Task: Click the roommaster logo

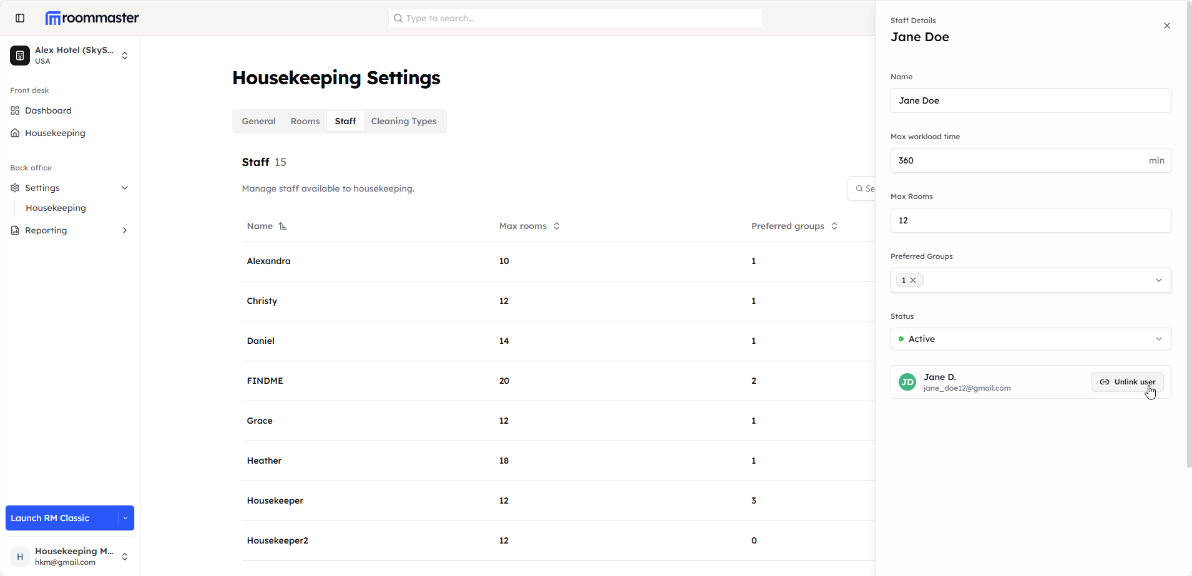Action: coord(92,18)
